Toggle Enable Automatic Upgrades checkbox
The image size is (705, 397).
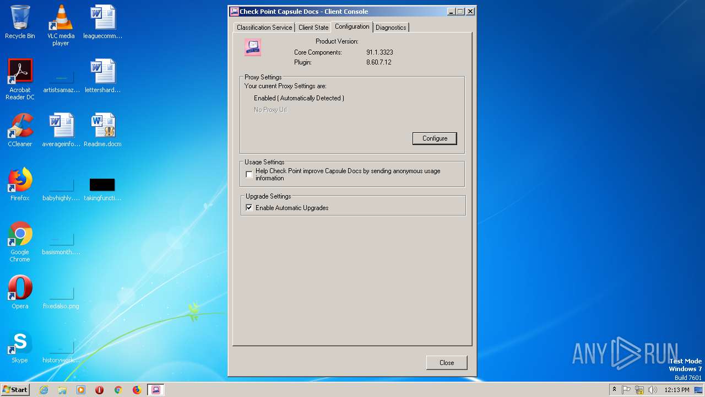point(250,208)
